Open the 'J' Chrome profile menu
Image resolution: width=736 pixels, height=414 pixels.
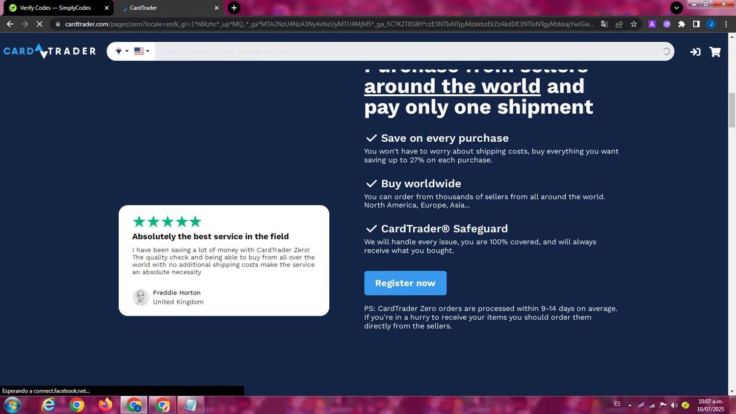[x=711, y=24]
